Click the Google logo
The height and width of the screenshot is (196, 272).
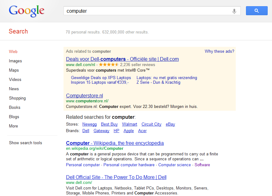[27, 11]
